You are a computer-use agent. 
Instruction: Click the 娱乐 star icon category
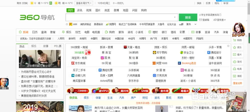(63, 32)
